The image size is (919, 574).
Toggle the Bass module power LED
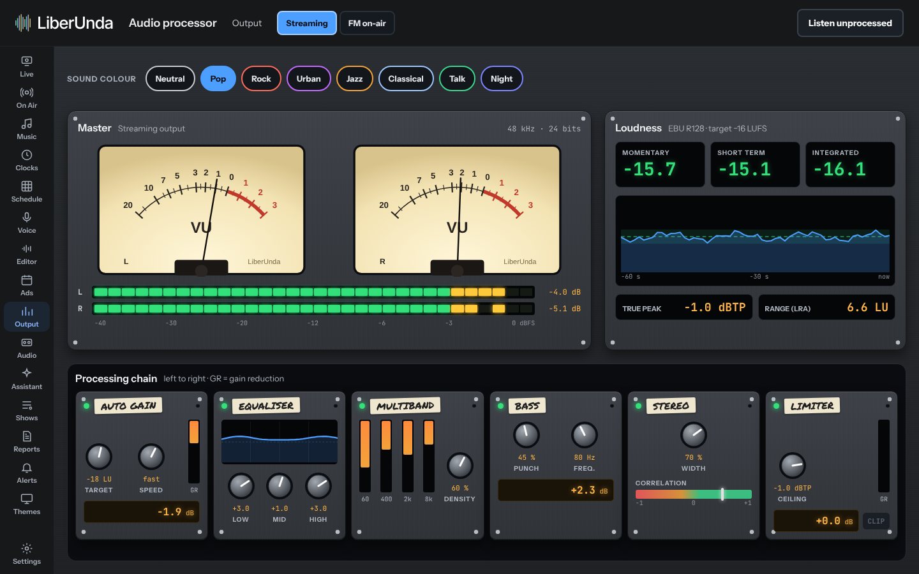pyautogui.click(x=500, y=406)
